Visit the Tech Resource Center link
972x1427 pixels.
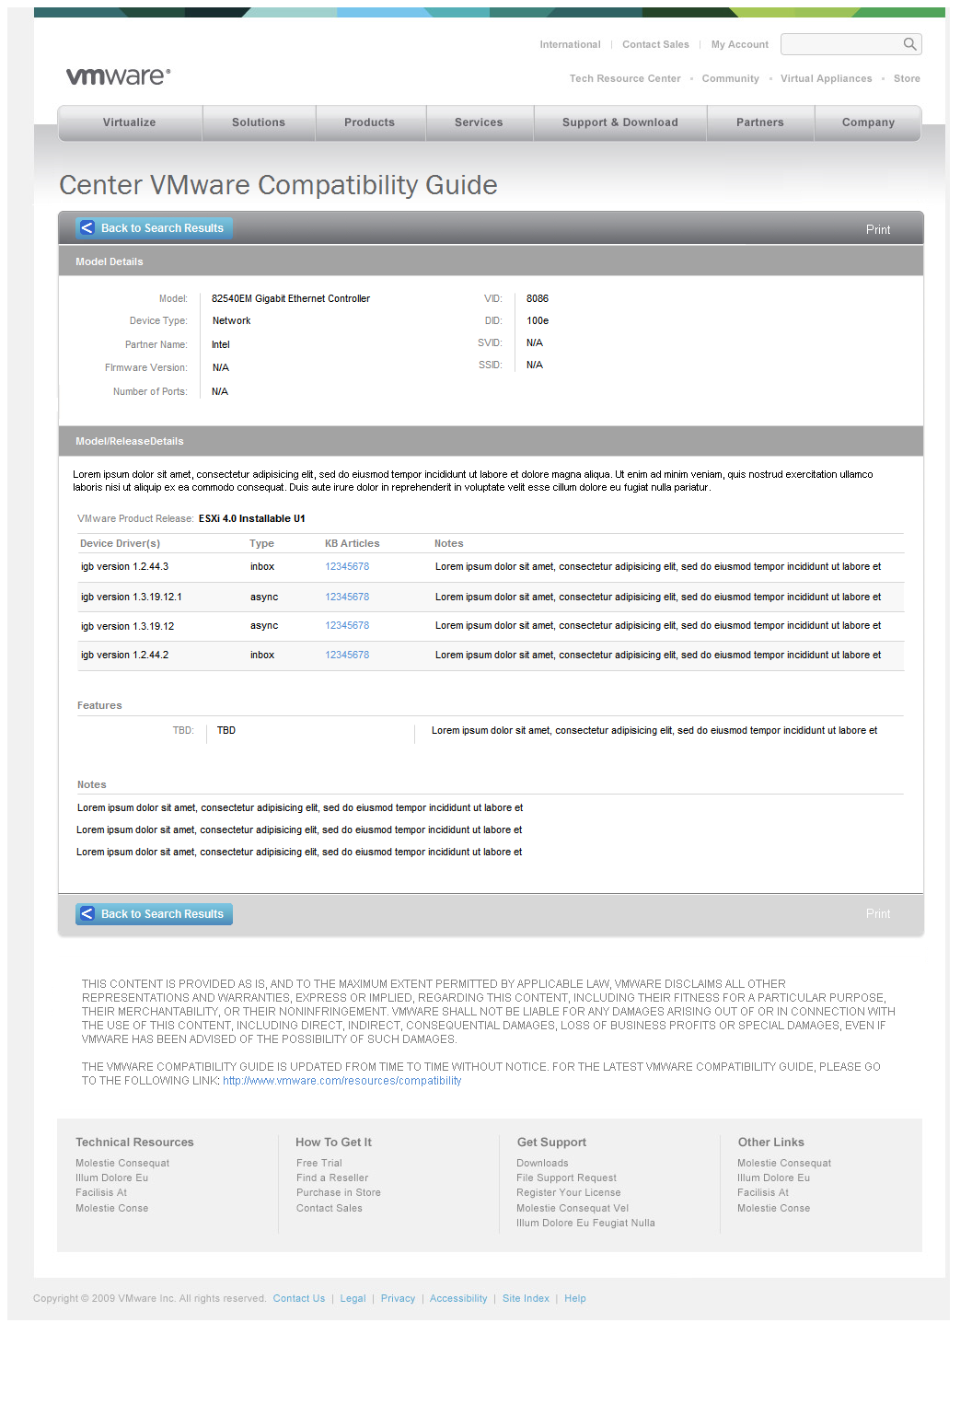pyautogui.click(x=625, y=79)
